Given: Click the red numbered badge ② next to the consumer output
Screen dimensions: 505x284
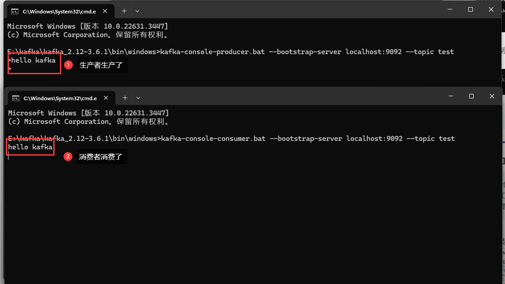Looking at the screenshot, I should [x=68, y=157].
